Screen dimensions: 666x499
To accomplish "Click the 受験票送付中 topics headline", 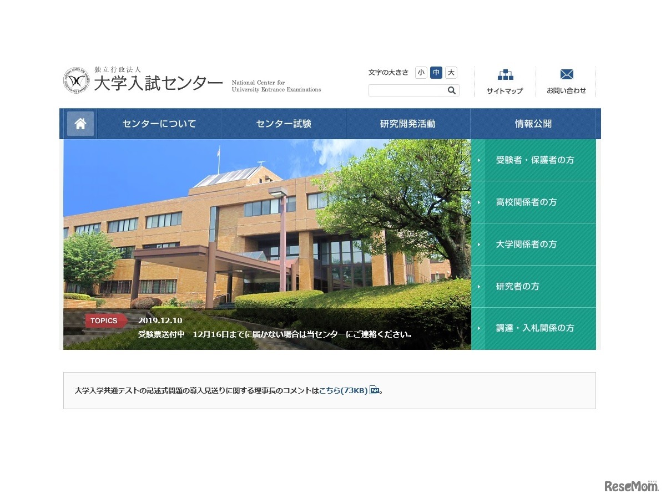I will (275, 334).
